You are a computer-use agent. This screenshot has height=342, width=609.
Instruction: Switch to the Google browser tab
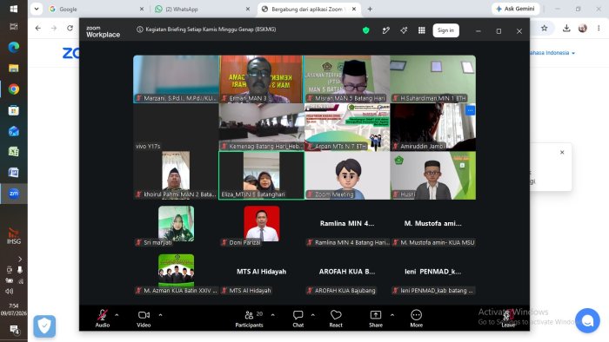[x=97, y=9]
